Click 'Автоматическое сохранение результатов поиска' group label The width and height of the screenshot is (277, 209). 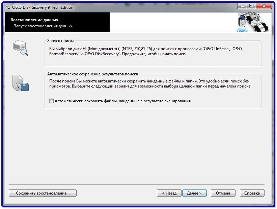click(x=92, y=74)
